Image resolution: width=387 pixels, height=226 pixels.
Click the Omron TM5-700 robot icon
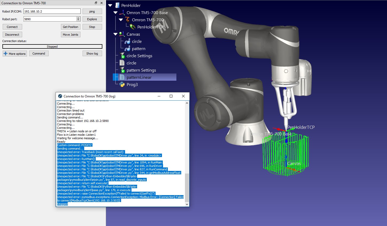coord(127,20)
